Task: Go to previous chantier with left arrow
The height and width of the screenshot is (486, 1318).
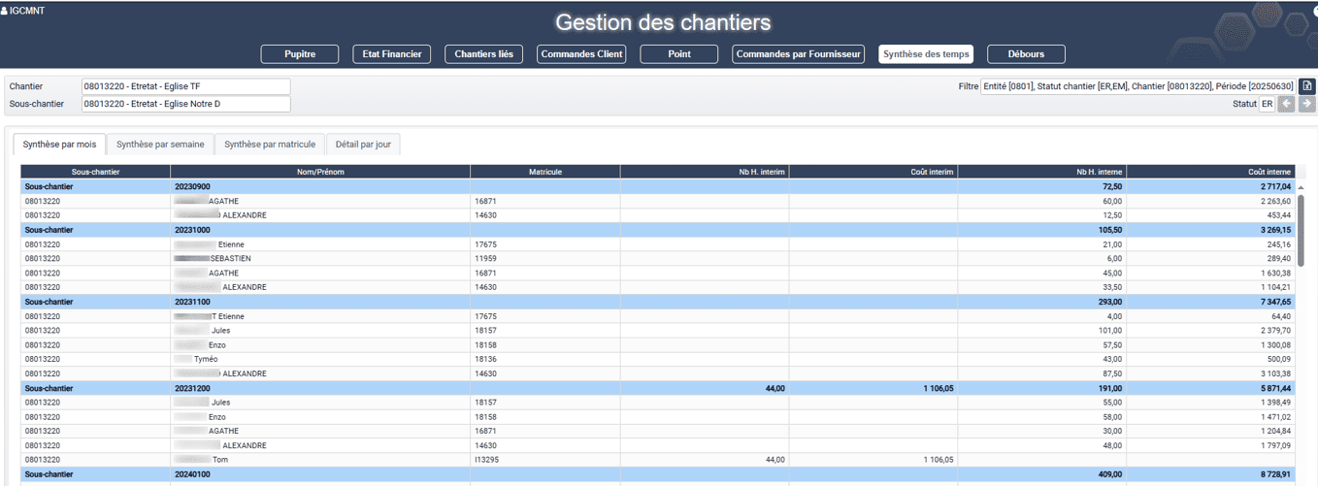Action: click(x=1286, y=104)
